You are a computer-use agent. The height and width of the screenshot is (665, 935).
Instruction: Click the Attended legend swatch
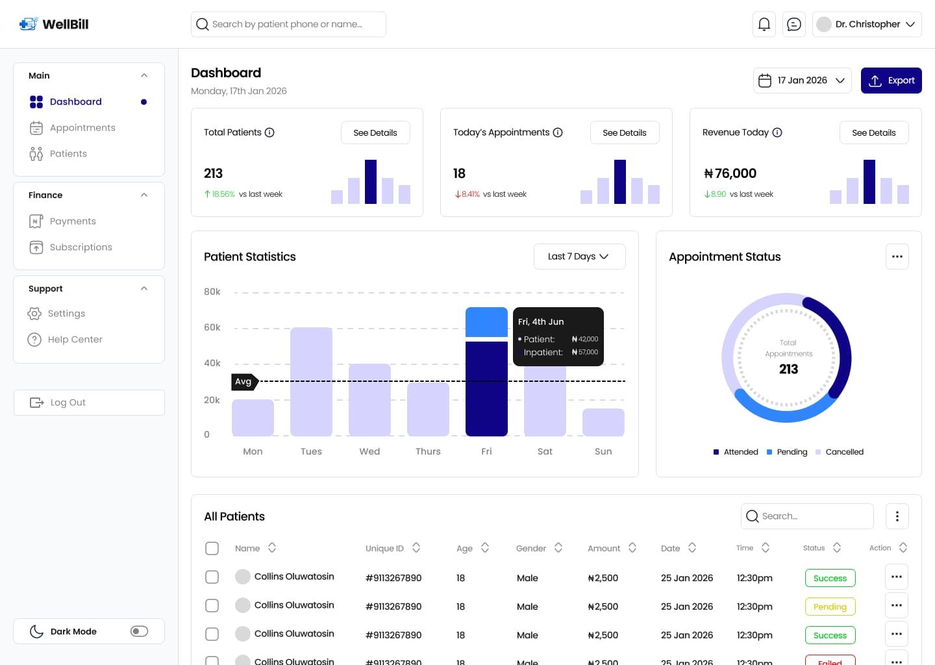click(716, 452)
